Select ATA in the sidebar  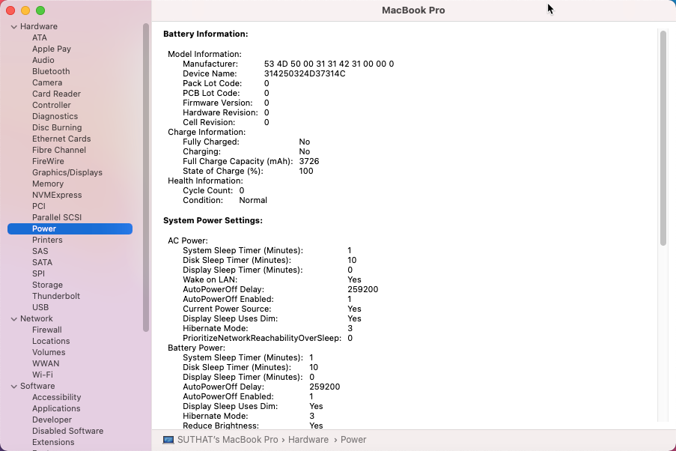coord(39,37)
